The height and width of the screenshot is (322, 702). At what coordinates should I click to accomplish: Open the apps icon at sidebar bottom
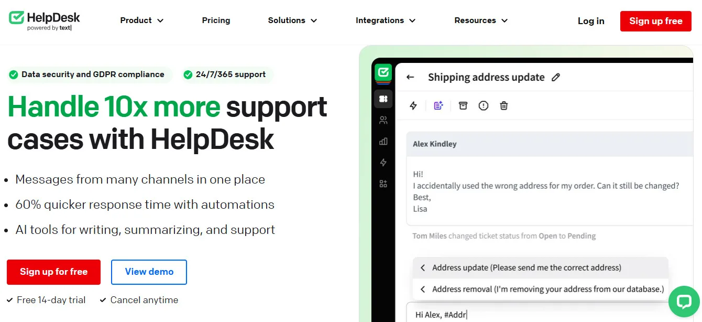click(x=383, y=184)
